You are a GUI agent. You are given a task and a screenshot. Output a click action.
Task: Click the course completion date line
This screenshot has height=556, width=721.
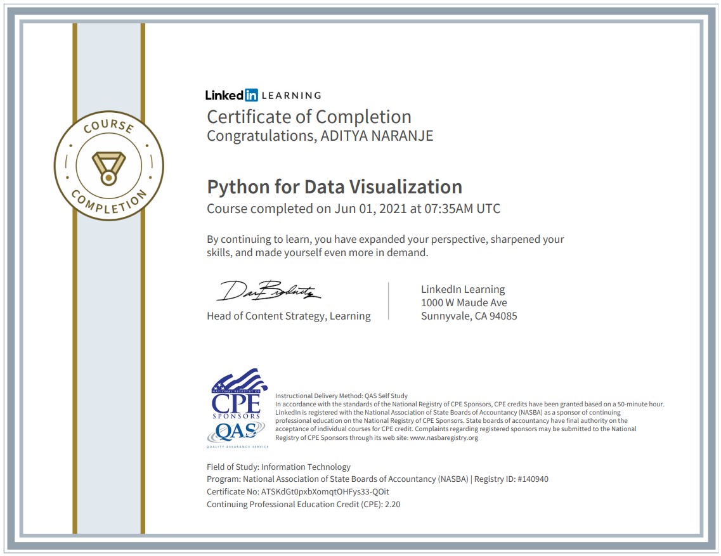353,209
